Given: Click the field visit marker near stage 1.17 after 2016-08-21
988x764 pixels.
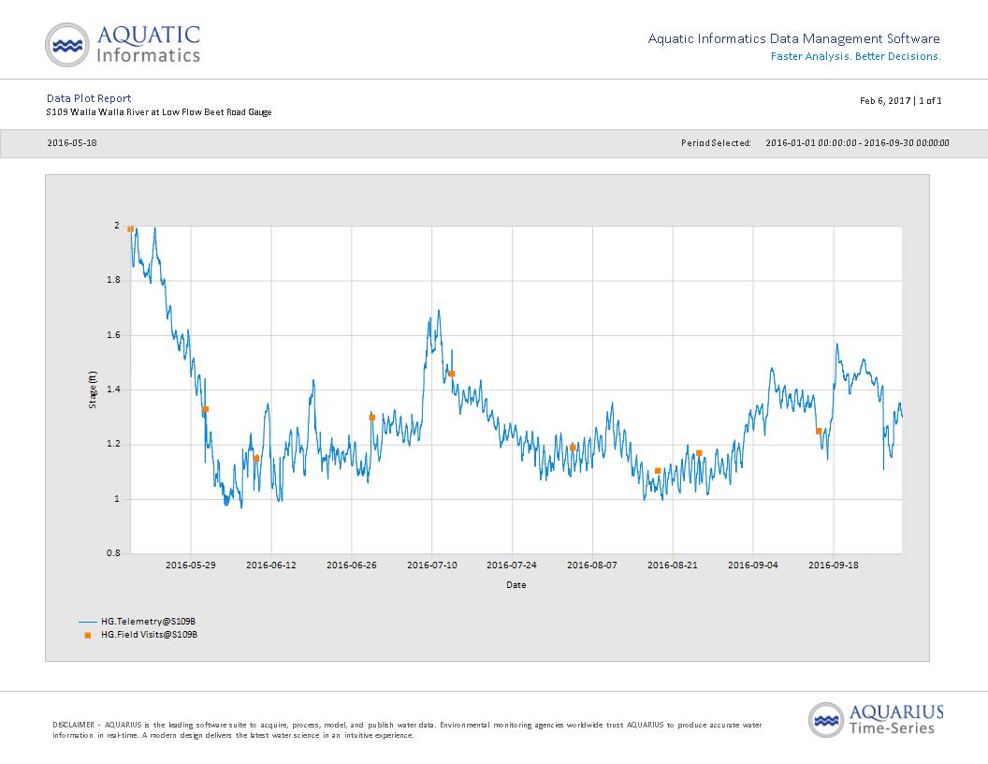Looking at the screenshot, I should click(x=700, y=453).
